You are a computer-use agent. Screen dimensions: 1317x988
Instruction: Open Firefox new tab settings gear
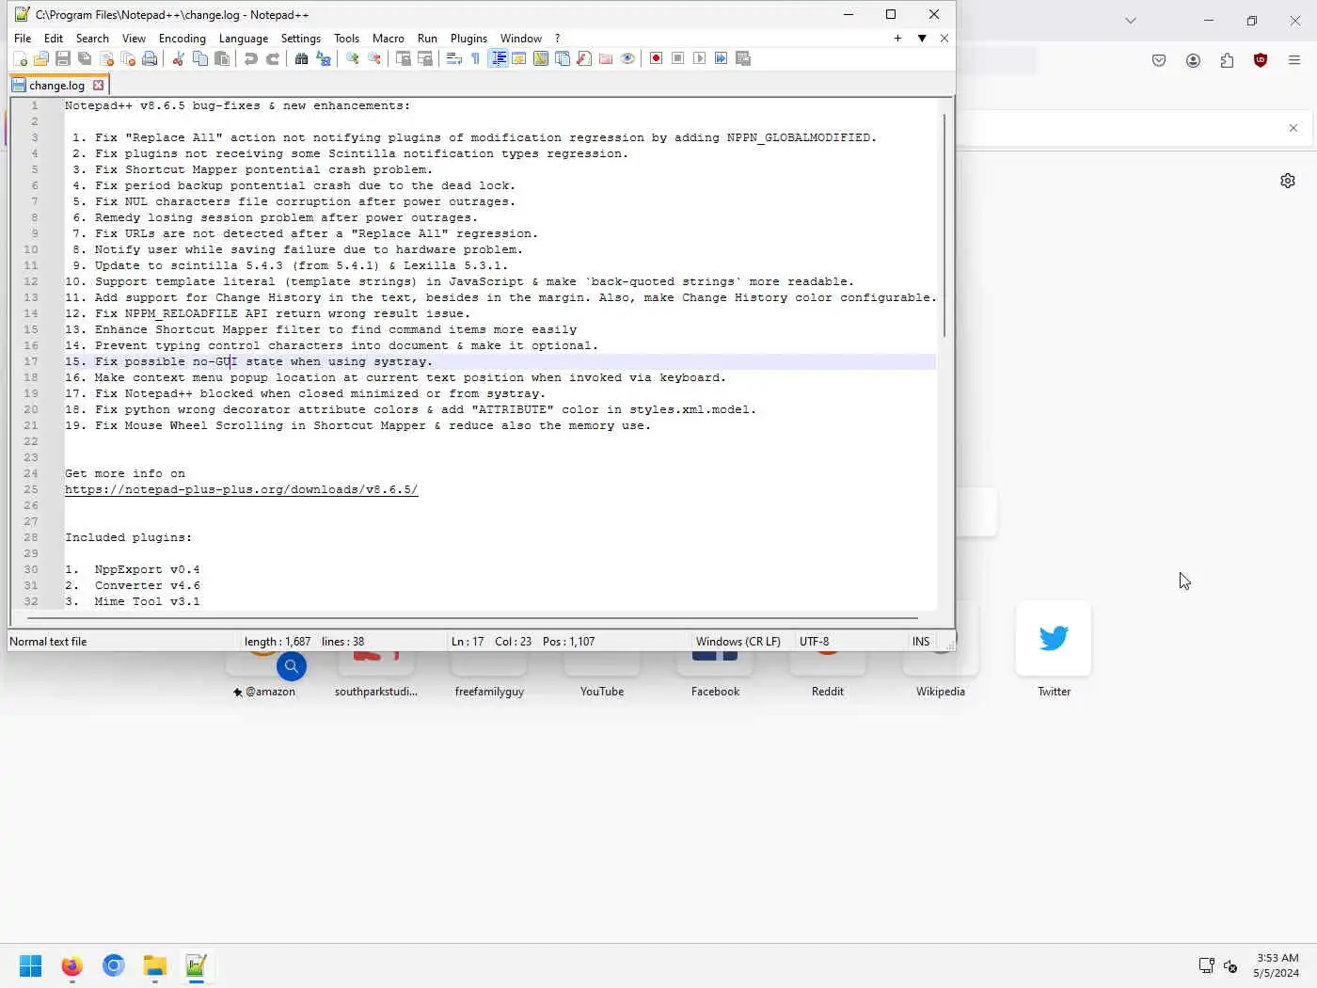click(1288, 181)
